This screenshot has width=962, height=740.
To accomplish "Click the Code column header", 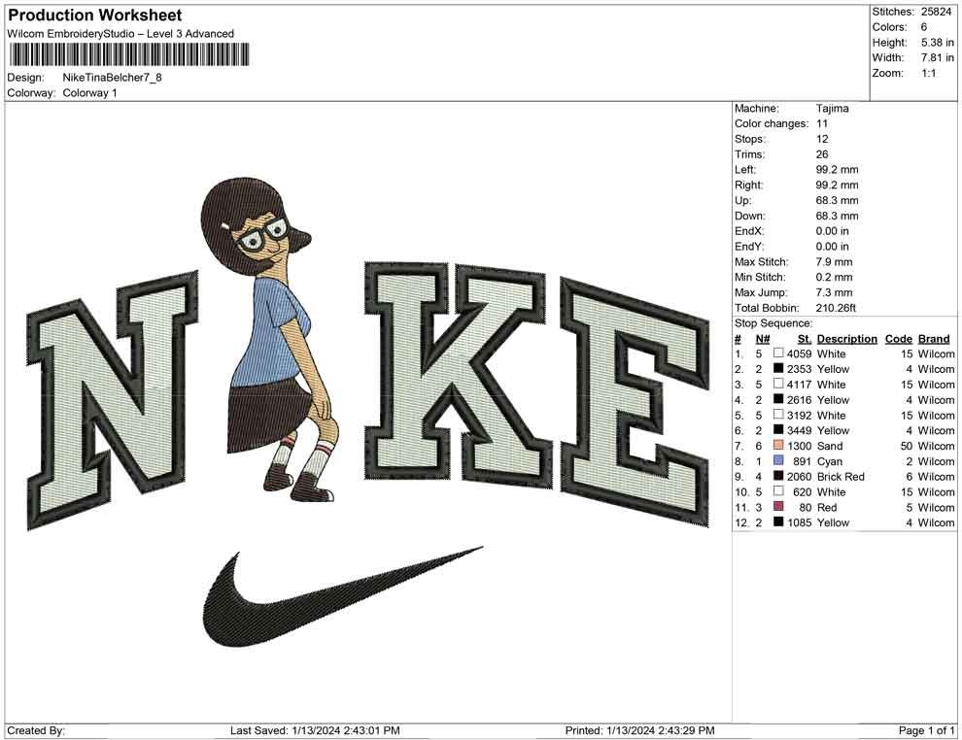I will (898, 339).
